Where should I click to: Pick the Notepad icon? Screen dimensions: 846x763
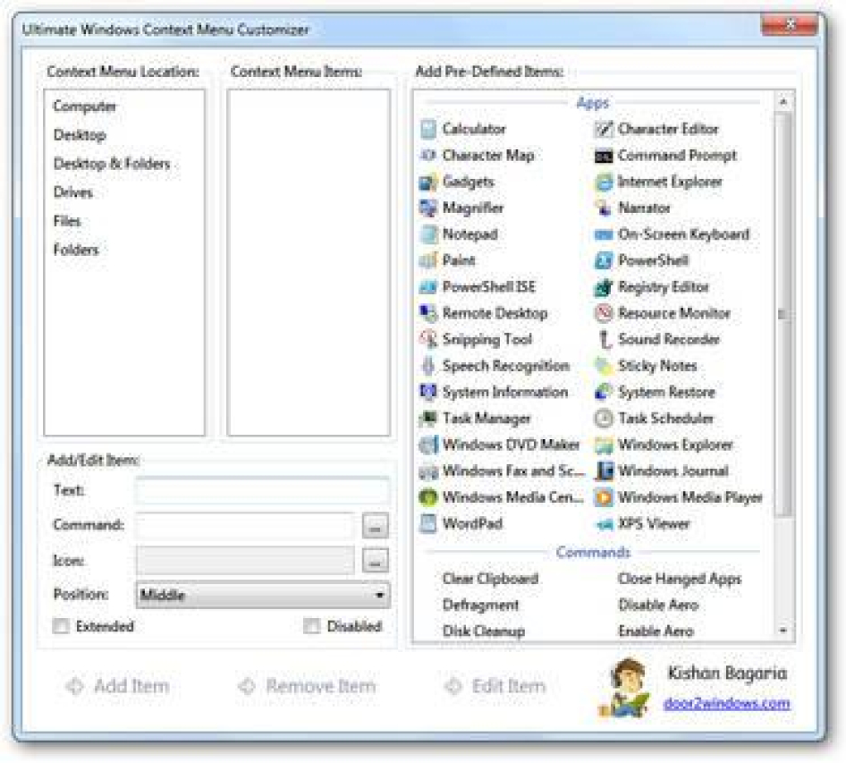pos(427,234)
